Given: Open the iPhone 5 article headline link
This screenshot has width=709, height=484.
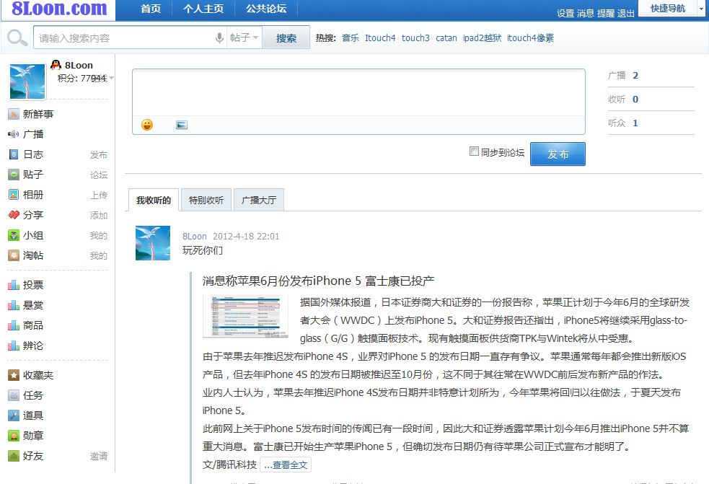Looking at the screenshot, I should pos(318,281).
